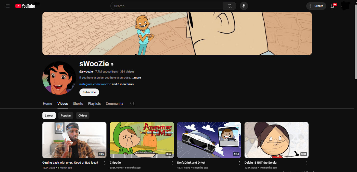The height and width of the screenshot is (172, 357).
Task: Select the Popular filter chip
Action: (66, 115)
